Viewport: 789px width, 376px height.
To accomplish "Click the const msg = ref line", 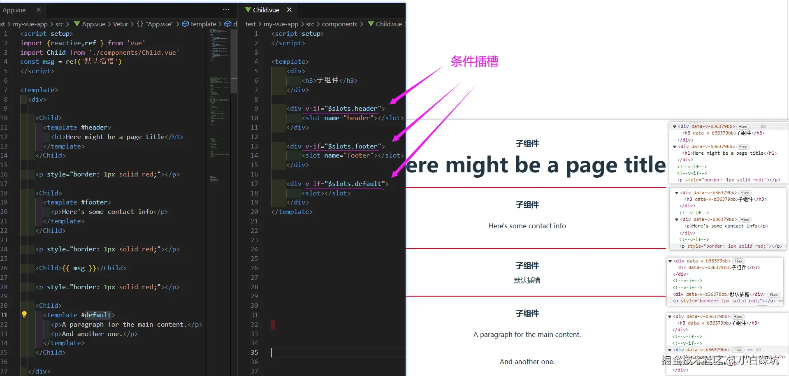I will click(71, 62).
